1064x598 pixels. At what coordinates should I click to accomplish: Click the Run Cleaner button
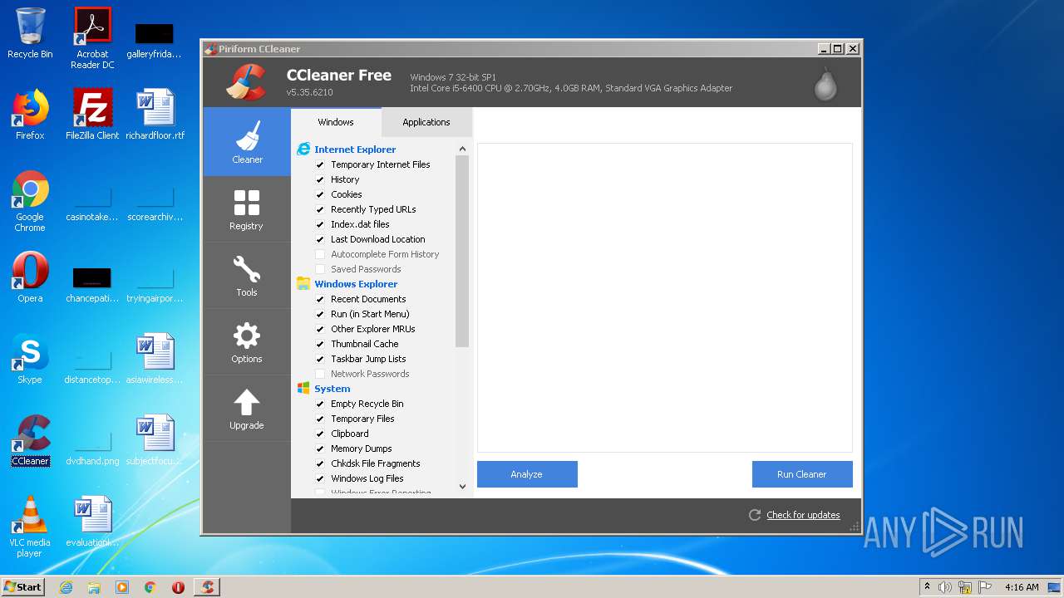click(802, 474)
